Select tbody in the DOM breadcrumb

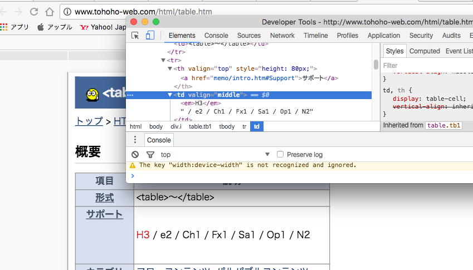point(227,126)
